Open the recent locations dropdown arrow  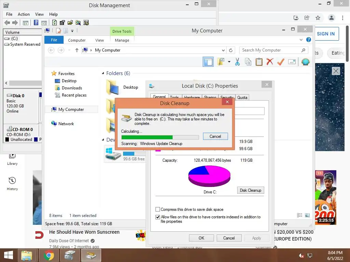tap(69, 50)
